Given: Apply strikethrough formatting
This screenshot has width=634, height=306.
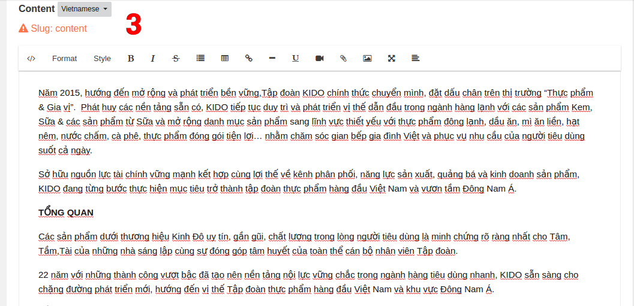Looking at the screenshot, I should point(176,59).
